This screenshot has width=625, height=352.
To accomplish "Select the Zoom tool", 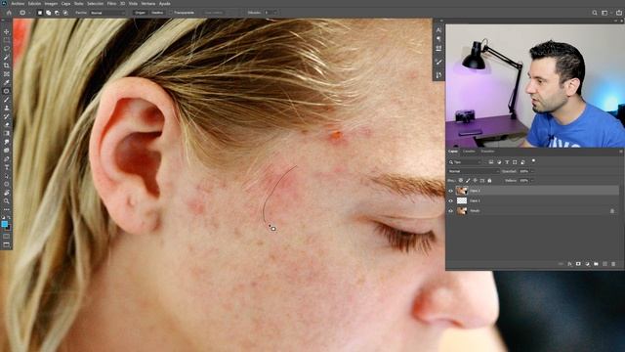I will click(7, 201).
